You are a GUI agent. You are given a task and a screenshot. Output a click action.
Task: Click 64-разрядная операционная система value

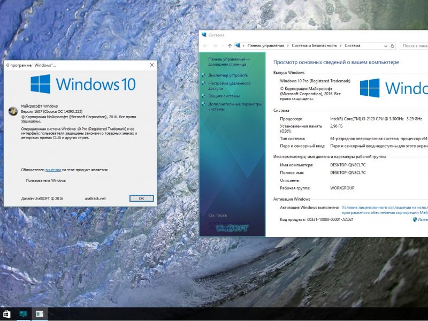379,139
